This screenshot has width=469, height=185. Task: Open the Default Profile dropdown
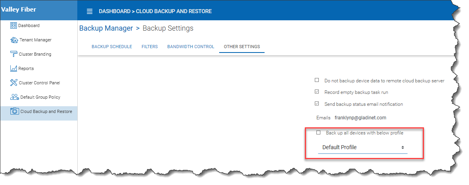click(x=363, y=147)
